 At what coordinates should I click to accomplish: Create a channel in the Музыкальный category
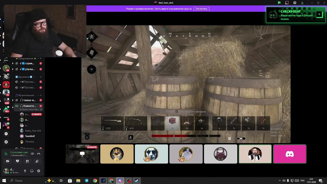(x=41, y=95)
